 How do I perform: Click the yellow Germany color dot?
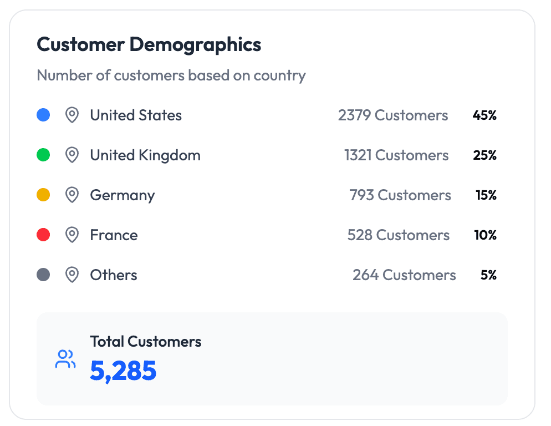click(x=43, y=195)
